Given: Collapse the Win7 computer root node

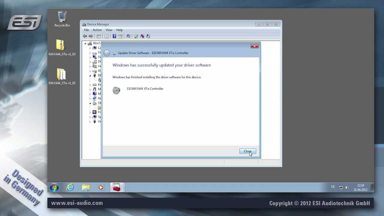Looking at the screenshot, I should click(85, 43).
